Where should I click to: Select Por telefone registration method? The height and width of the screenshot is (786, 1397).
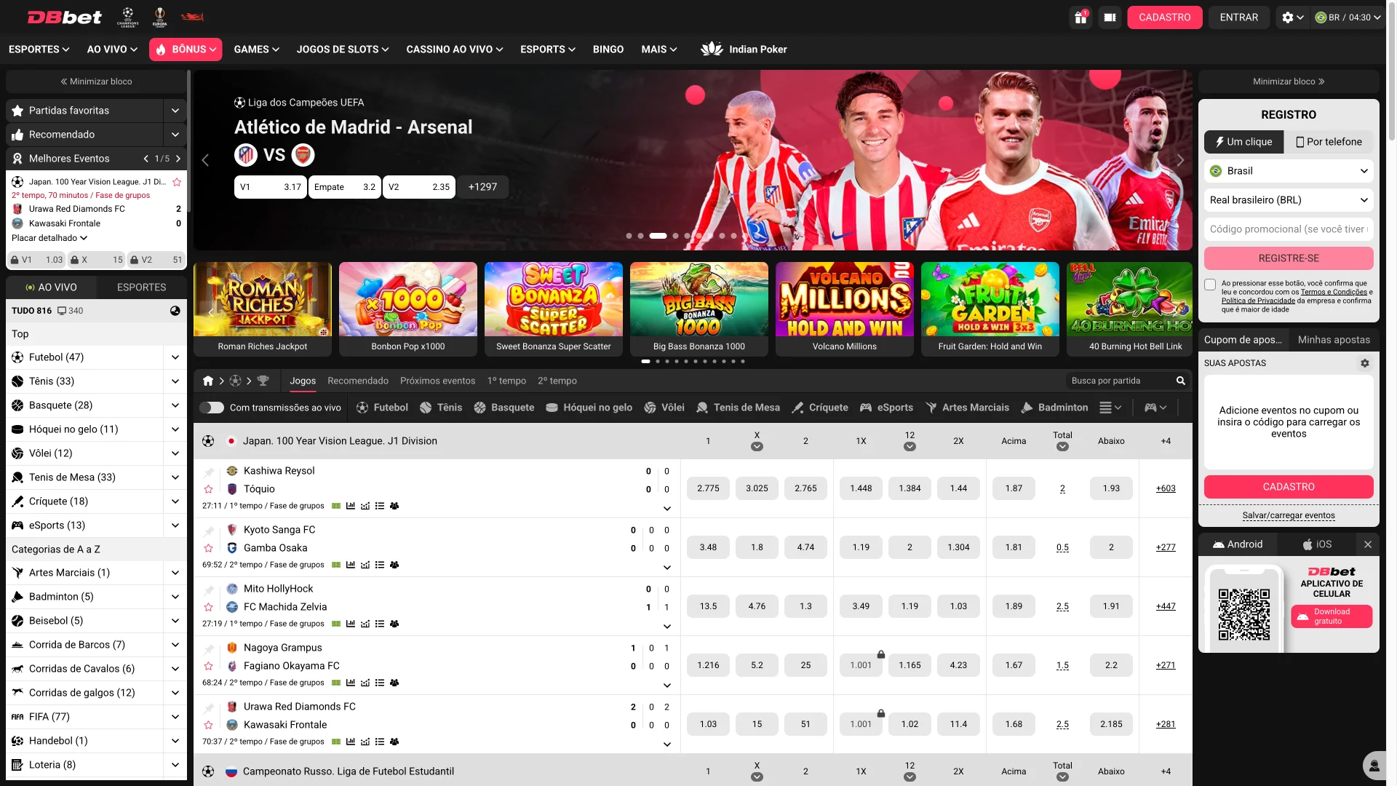1329,142
